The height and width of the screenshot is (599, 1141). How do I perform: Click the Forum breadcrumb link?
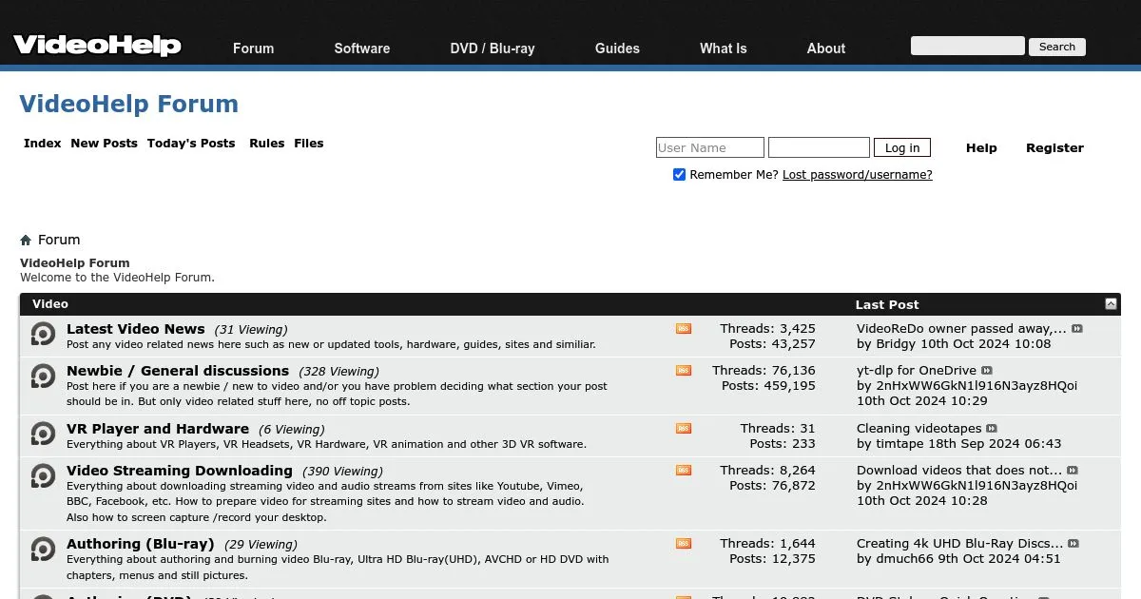(59, 241)
